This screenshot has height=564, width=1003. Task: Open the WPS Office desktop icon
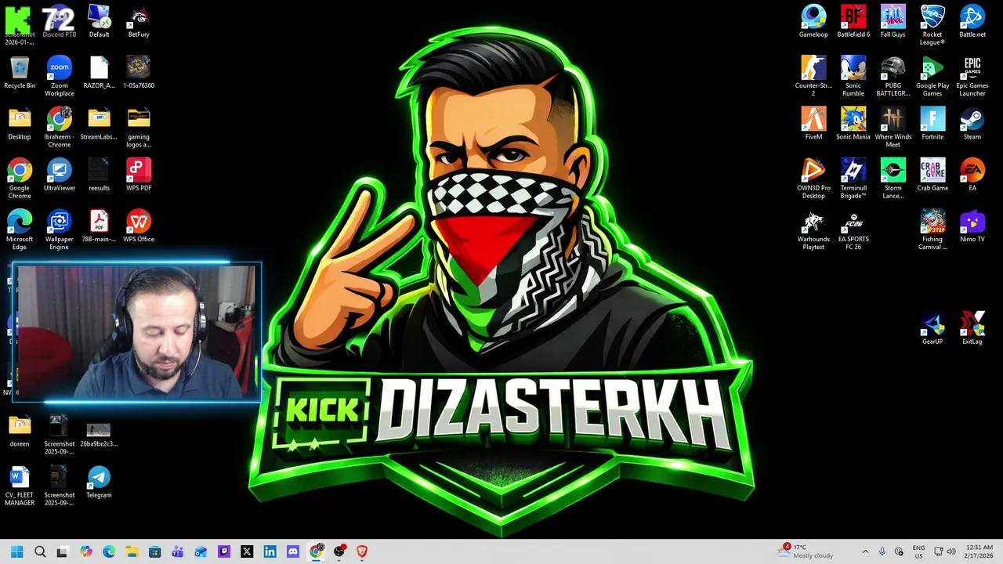[139, 225]
